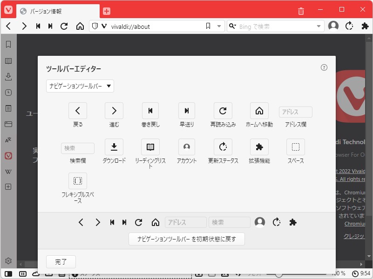
Task: Select the Rewind (巻き戻し) icon in editor
Action: tap(150, 111)
